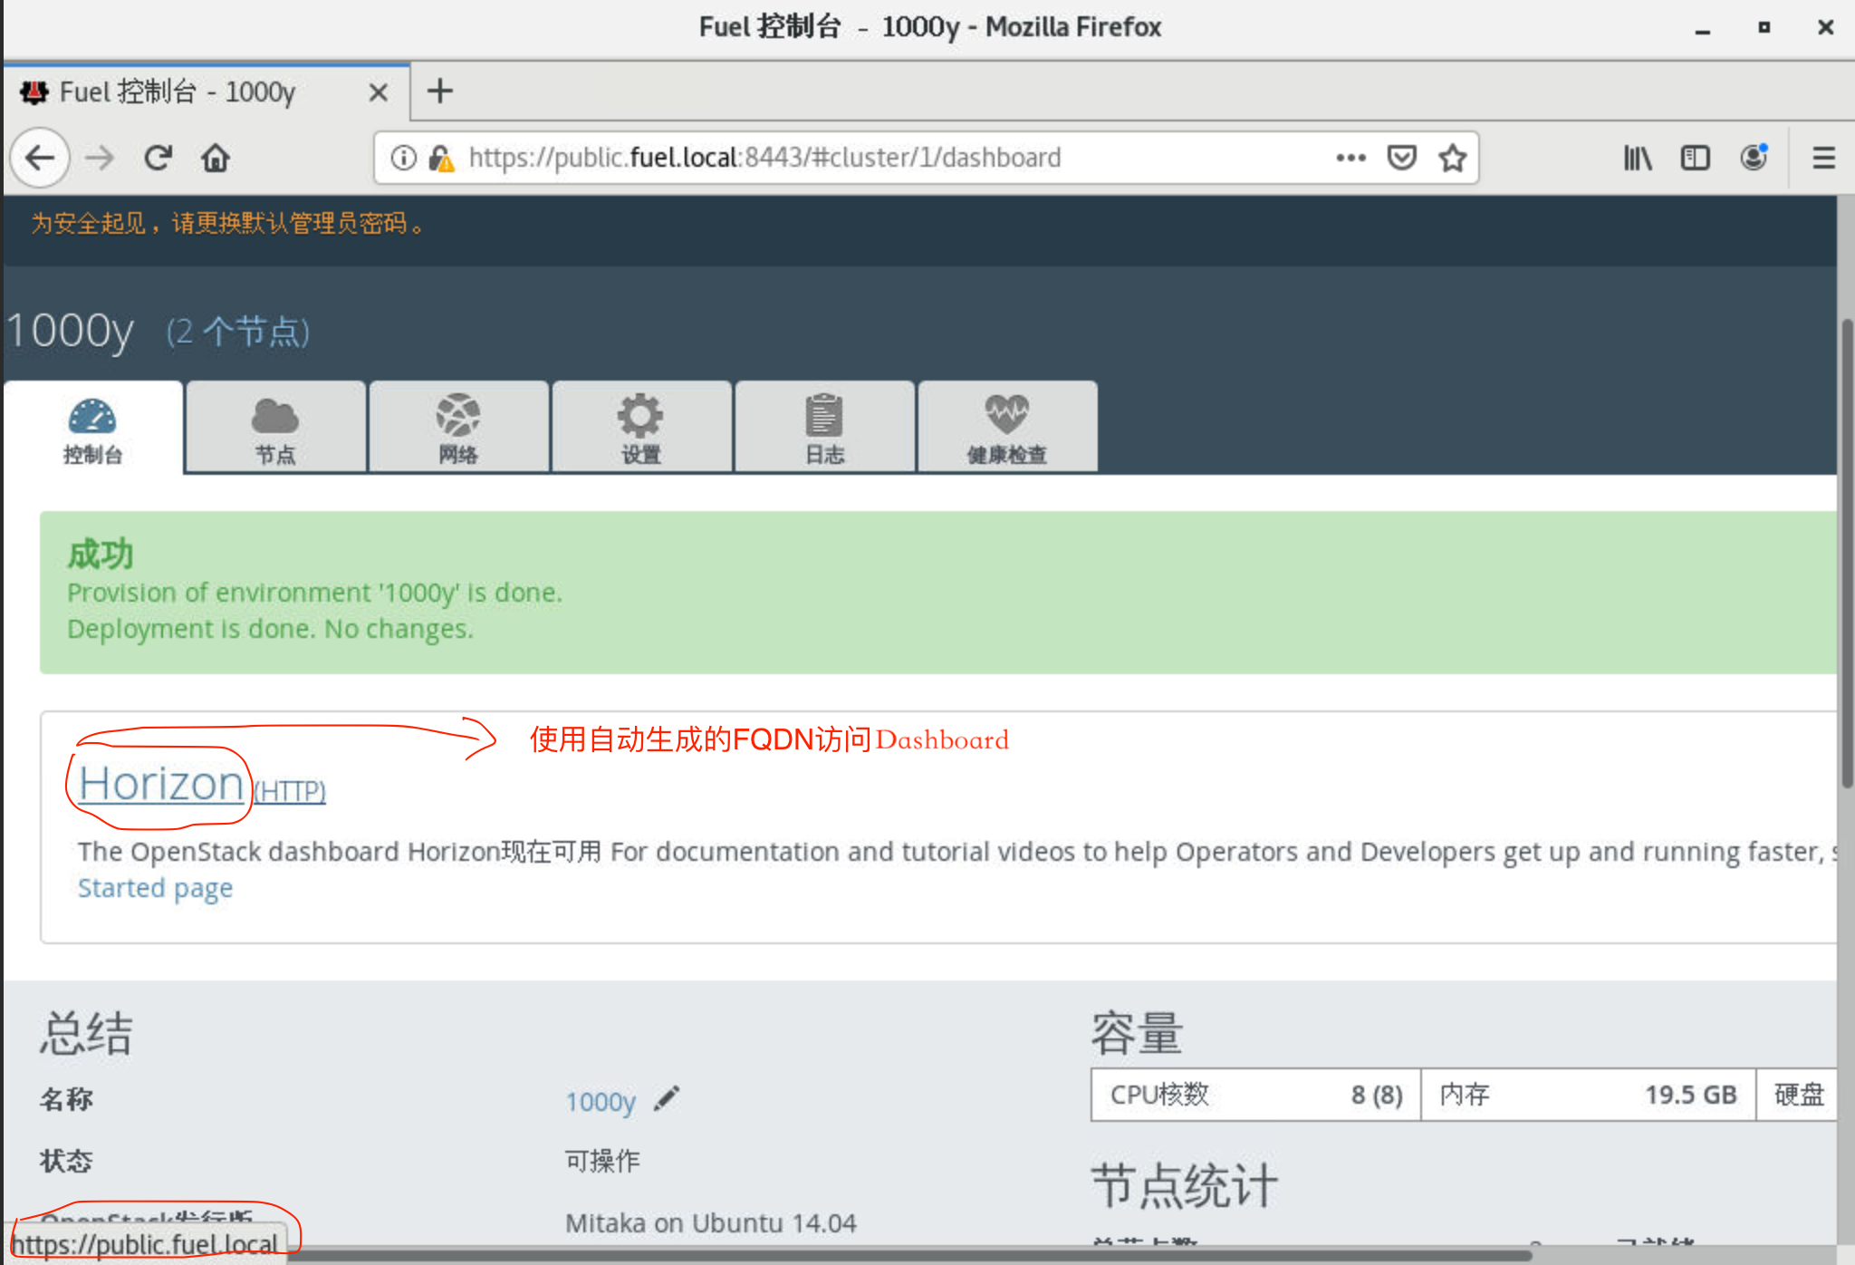Open the Firefox home page icon

(x=216, y=158)
